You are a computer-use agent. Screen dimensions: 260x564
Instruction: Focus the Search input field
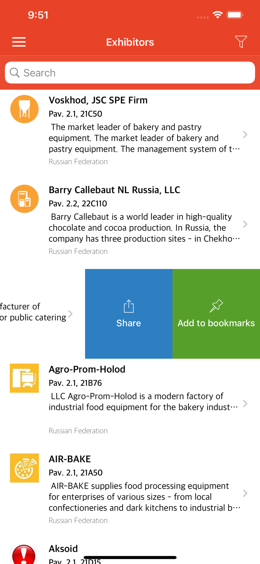point(135,73)
